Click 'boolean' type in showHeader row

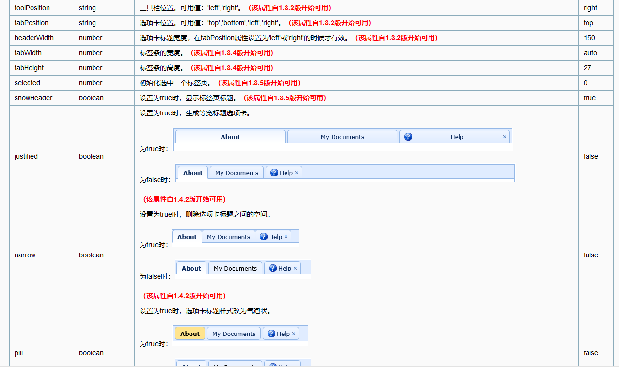(x=92, y=98)
